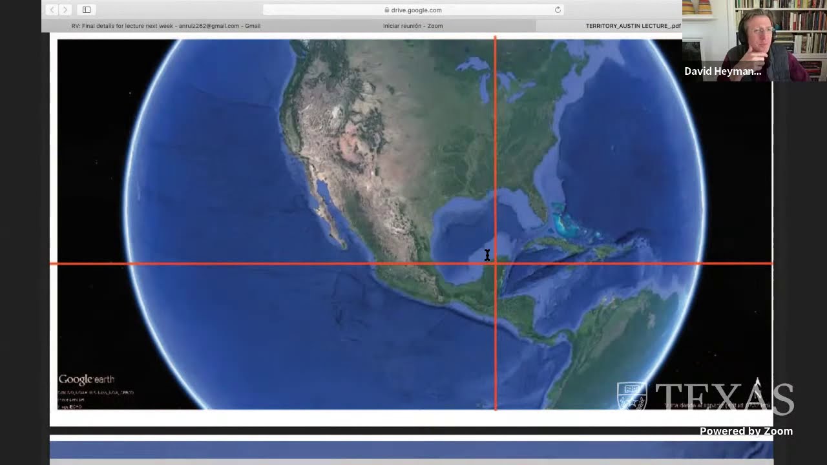Switch to the Gmail tab
827x465 pixels.
pos(166,26)
